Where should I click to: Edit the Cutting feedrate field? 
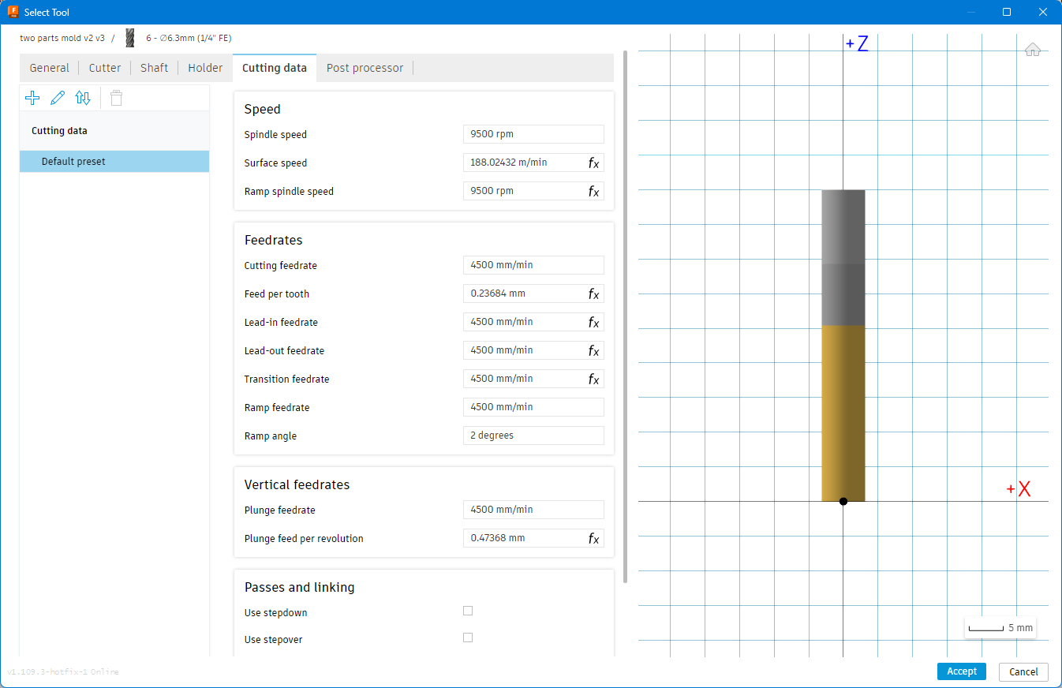click(533, 265)
